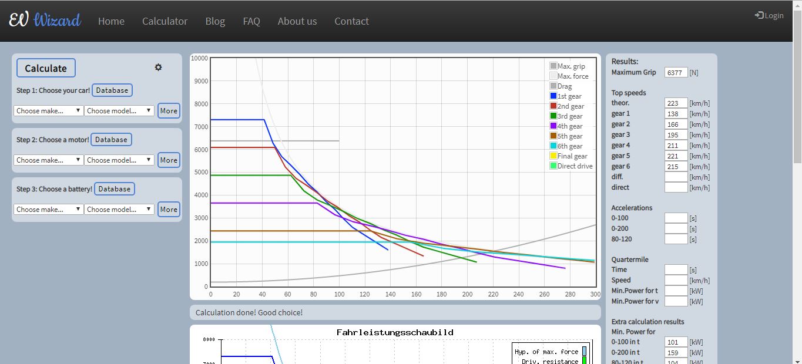The height and width of the screenshot is (364, 802).
Task: Open the Blog section
Action: tap(214, 21)
